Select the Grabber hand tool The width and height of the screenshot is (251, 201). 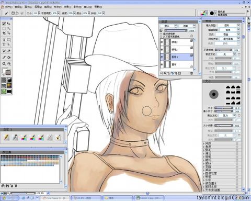tap(9, 64)
